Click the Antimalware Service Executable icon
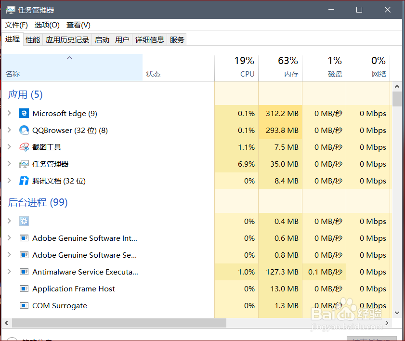 [x=24, y=272]
